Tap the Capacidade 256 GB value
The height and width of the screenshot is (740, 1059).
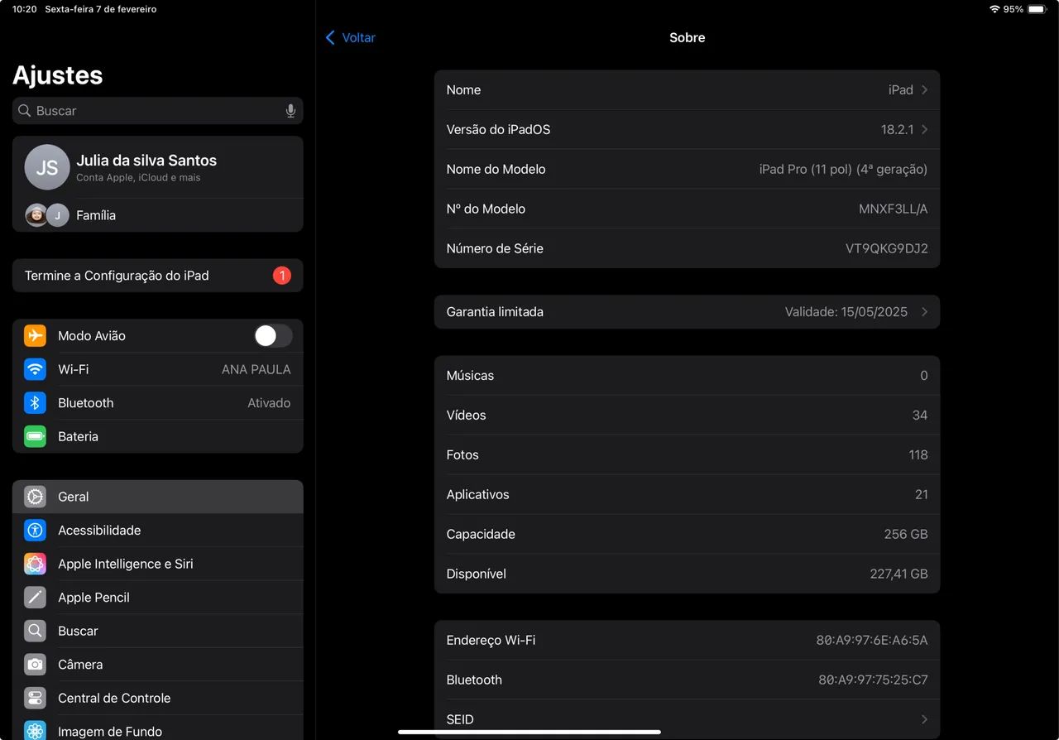(906, 534)
